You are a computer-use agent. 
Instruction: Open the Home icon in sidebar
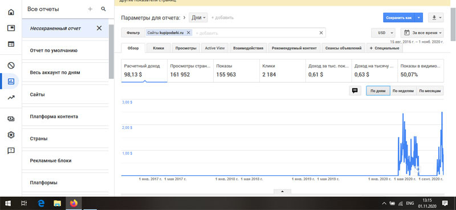11,12
